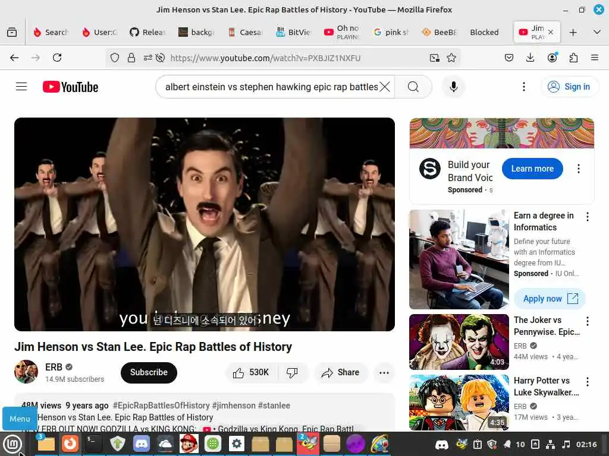
Task: Open the Firefox account icon
Action: click(552, 58)
